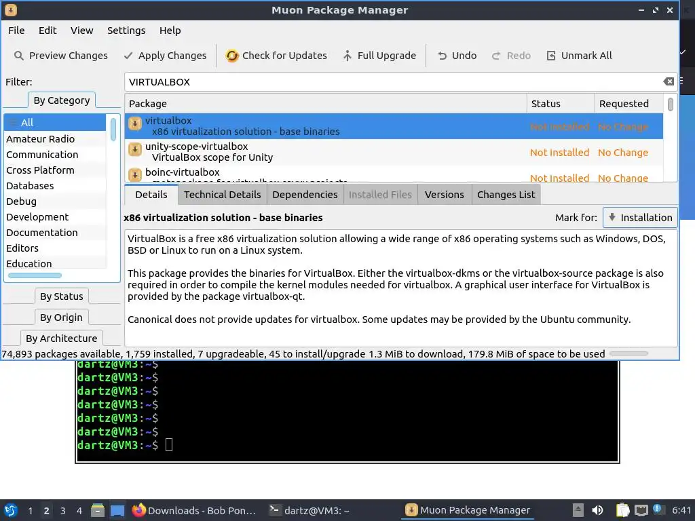
Task: Switch to workspace 3
Action: coord(63,511)
